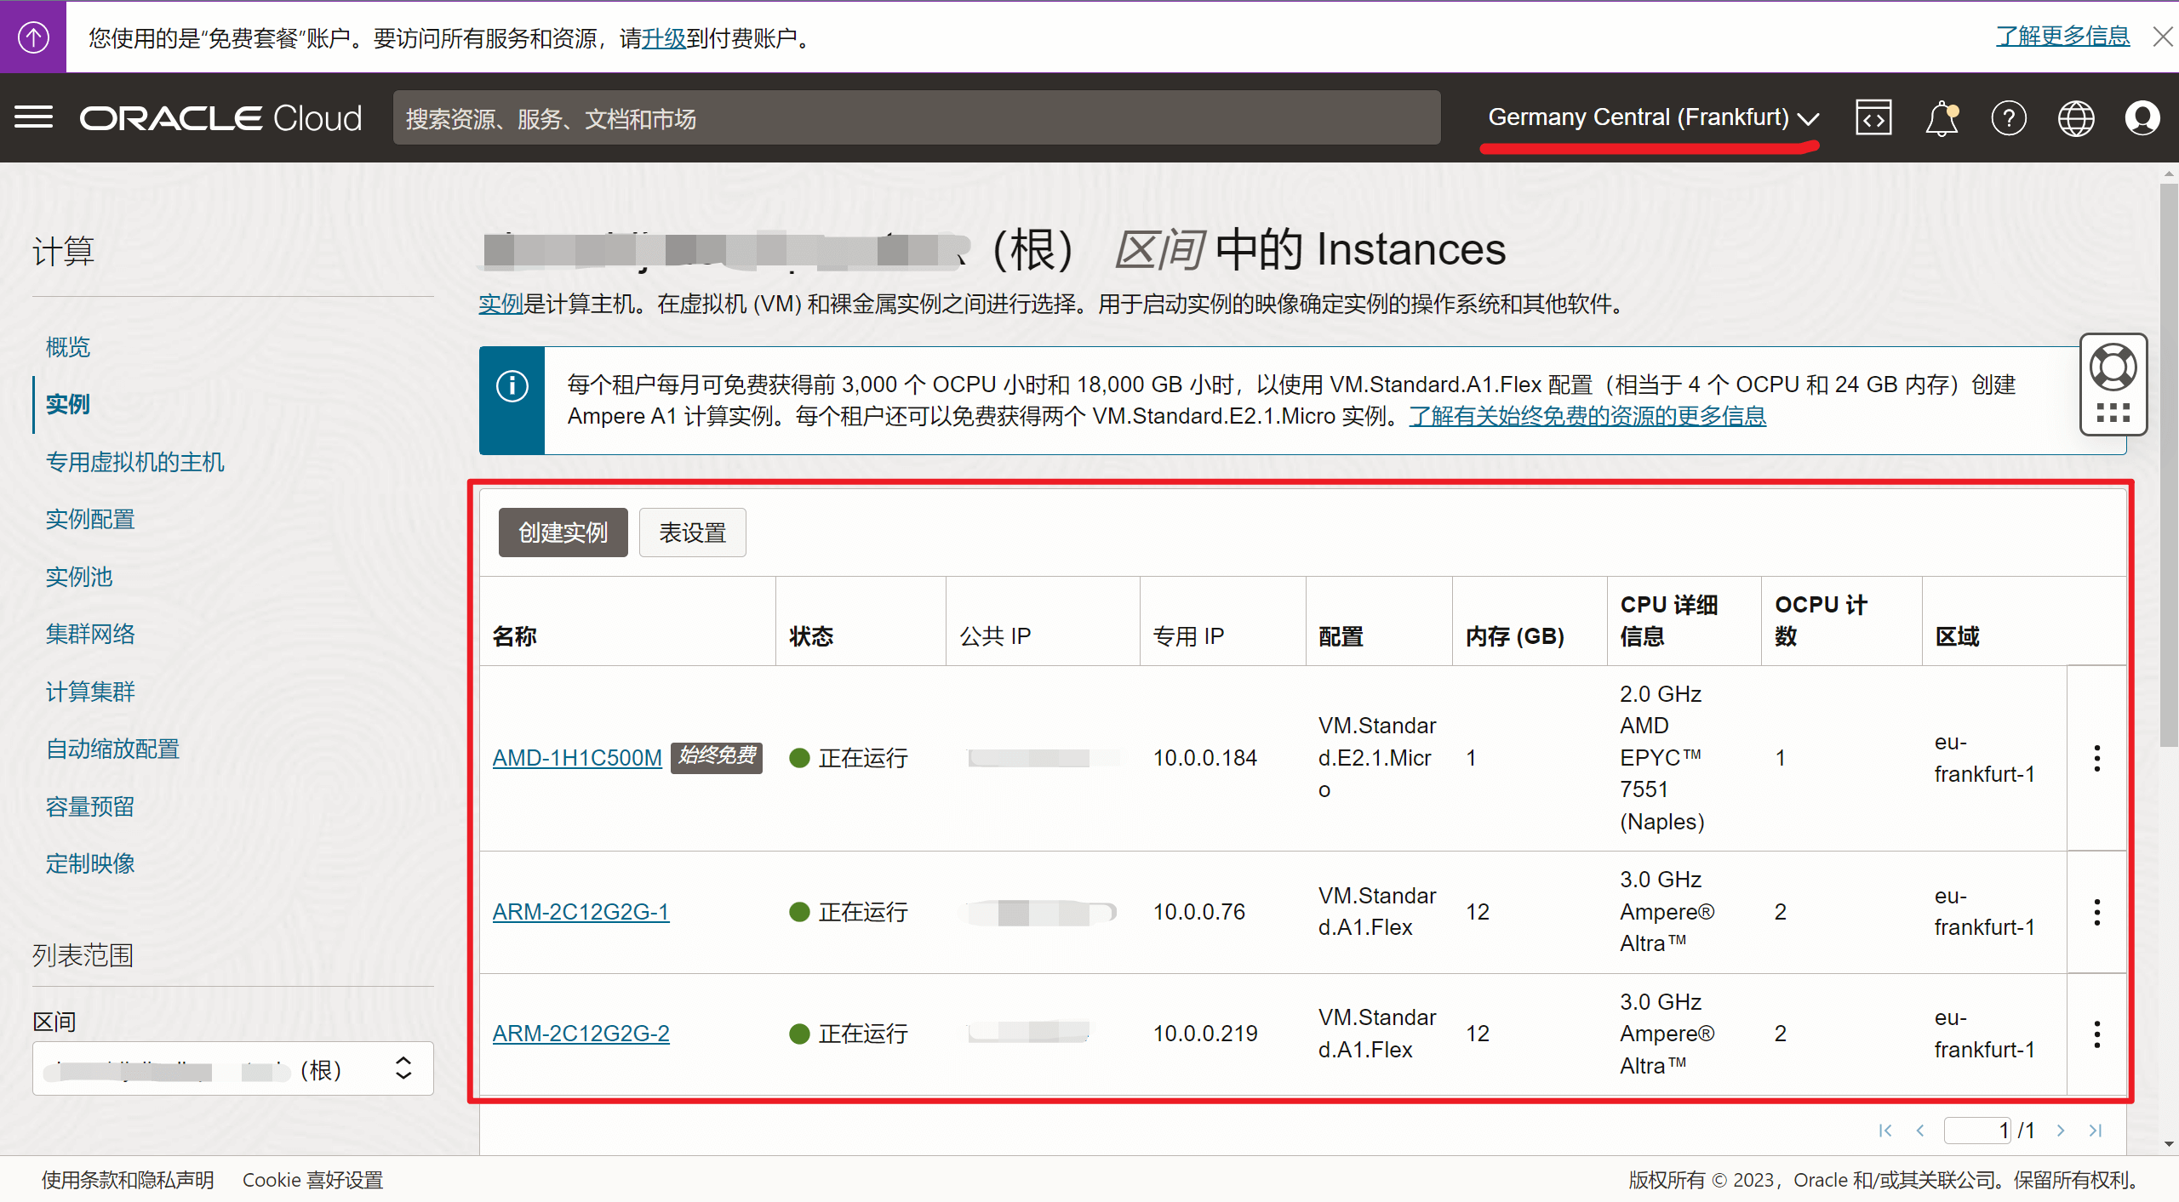The height and width of the screenshot is (1202, 2179).
Task: Click the 始终免费 badge
Action: click(717, 756)
